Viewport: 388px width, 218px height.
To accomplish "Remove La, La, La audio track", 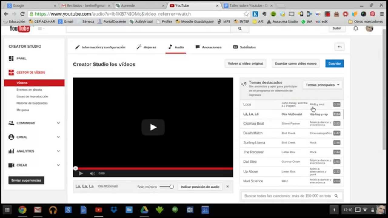I will (228, 187).
